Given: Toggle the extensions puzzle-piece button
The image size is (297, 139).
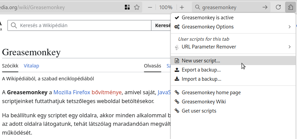Looking at the screenshot, I should pos(291,7).
